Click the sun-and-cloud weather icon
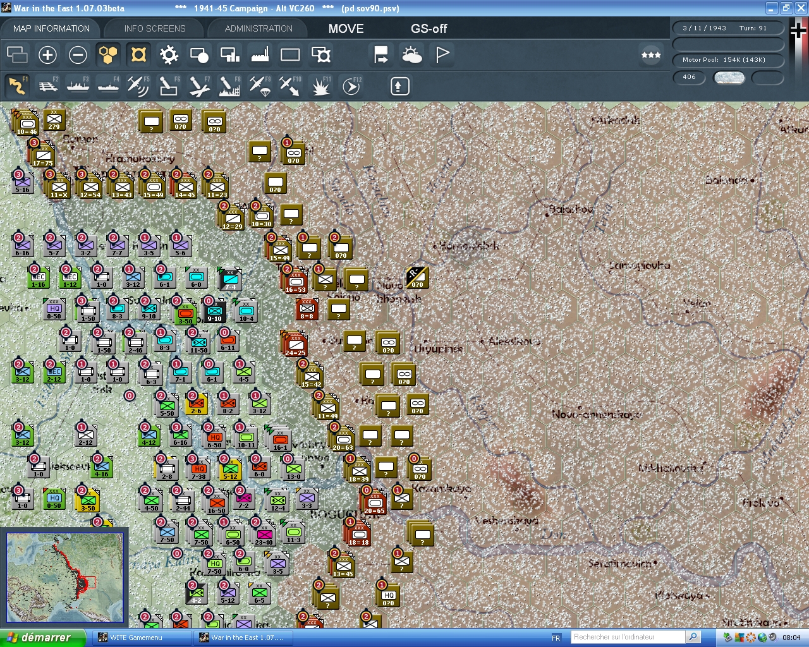Screen dimensions: 809x647 click(x=412, y=55)
